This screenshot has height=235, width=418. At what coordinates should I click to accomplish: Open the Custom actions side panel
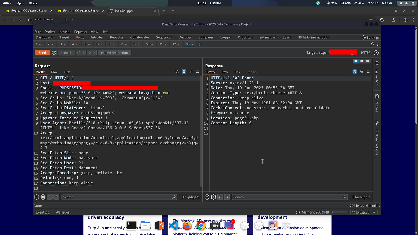(x=377, y=138)
